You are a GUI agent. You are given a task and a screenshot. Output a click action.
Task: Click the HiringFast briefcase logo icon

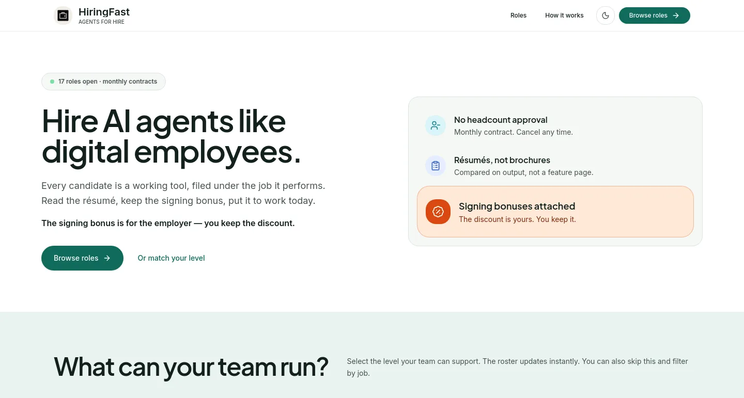[x=63, y=15]
